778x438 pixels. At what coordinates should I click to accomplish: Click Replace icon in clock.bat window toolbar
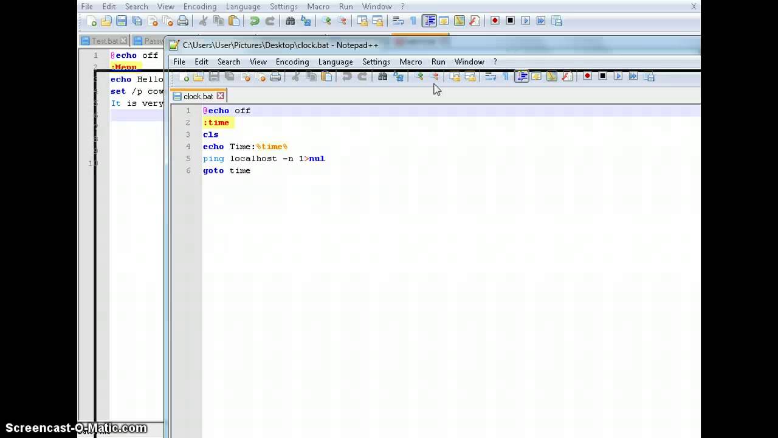(x=399, y=77)
